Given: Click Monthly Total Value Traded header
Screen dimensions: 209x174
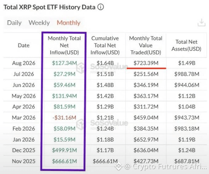Looking at the screenshot, I should point(146,45).
